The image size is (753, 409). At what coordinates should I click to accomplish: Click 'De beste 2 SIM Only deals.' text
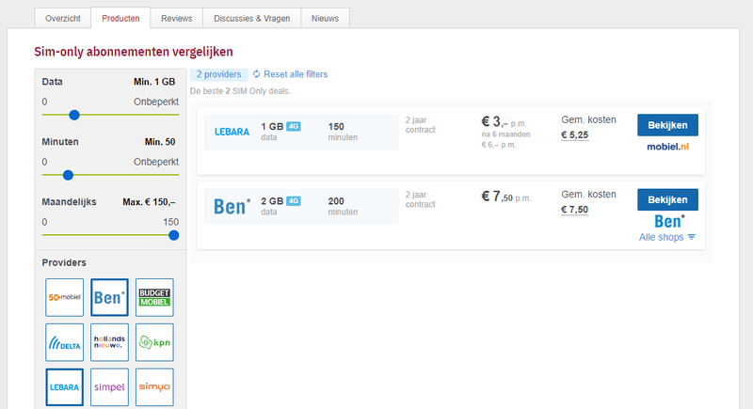tap(240, 91)
